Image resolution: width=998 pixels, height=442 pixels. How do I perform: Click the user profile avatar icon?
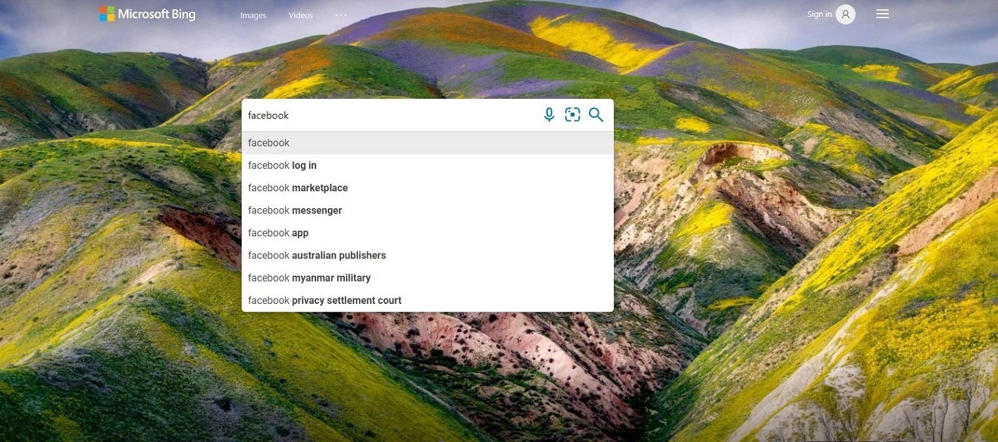tap(846, 14)
